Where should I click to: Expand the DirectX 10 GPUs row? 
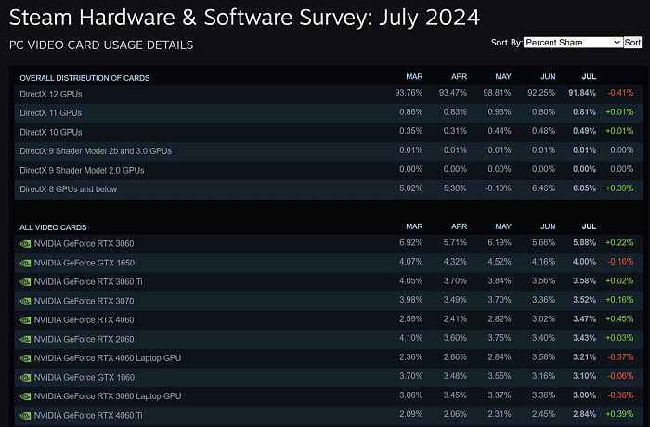coord(329,132)
